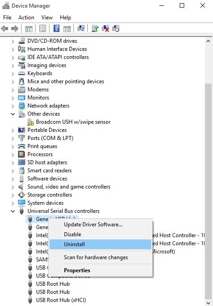Collapse Universal Serial Bus controllers node

tap(13, 211)
